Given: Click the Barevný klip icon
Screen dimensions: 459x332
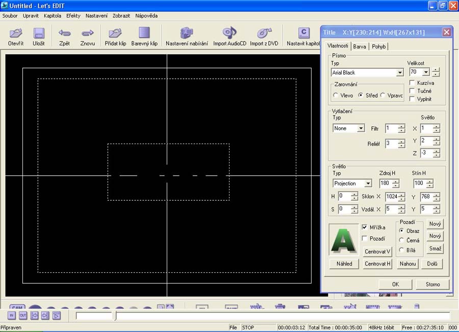Looking at the screenshot, I should pyautogui.click(x=144, y=34).
